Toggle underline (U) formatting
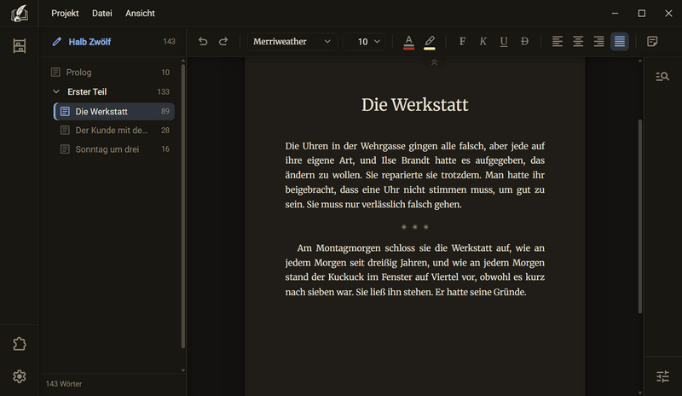This screenshot has height=396, width=682. point(504,41)
